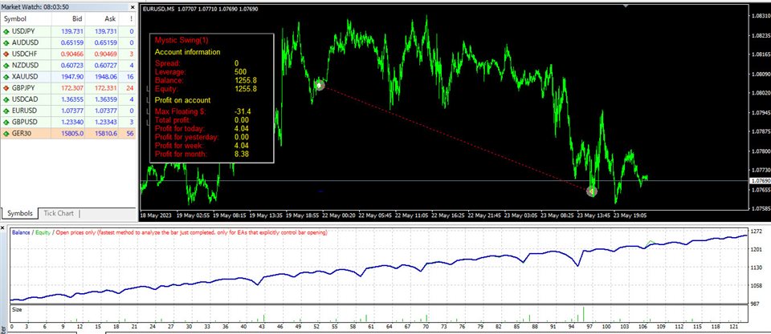Click 22 May 00:20 on time axis
Image resolution: width=771 pixels, height=334 pixels.
pyautogui.click(x=337, y=215)
